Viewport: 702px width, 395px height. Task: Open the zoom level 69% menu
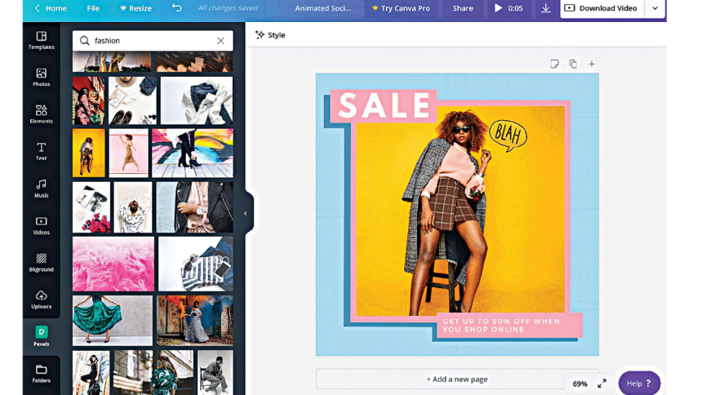click(580, 384)
